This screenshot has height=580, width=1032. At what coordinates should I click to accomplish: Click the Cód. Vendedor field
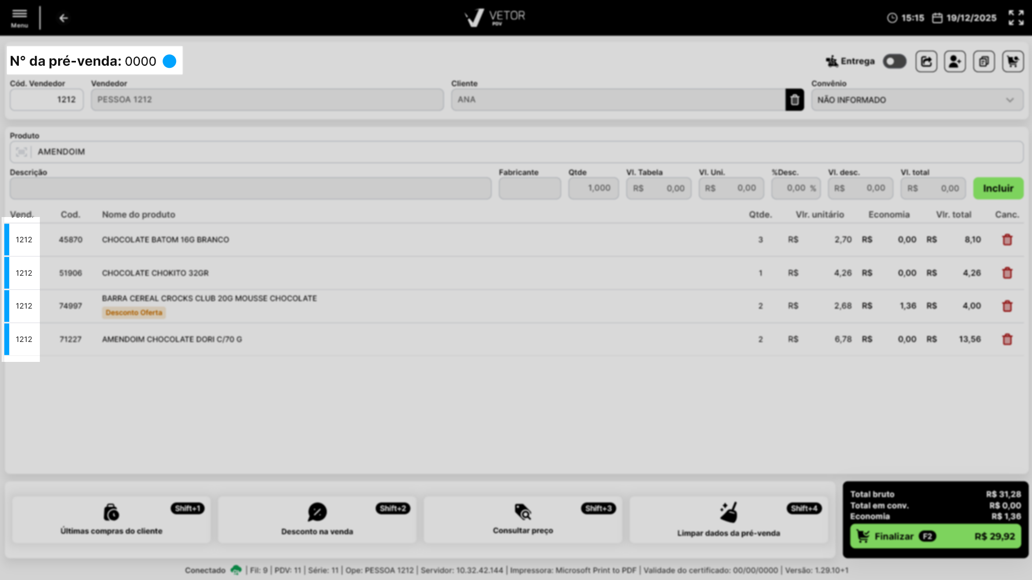(x=46, y=100)
